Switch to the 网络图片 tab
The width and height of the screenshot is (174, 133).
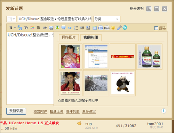(x=69, y=38)
